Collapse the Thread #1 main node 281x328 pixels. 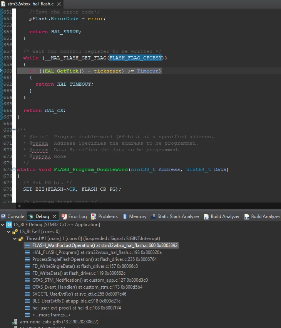coord(15,238)
